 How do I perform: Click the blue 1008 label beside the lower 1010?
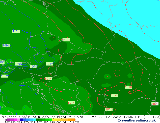tap(18, 64)
